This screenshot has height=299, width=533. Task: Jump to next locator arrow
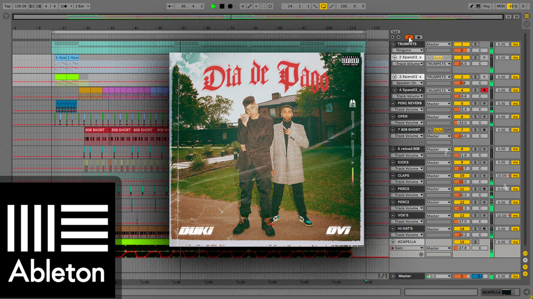[398, 37]
